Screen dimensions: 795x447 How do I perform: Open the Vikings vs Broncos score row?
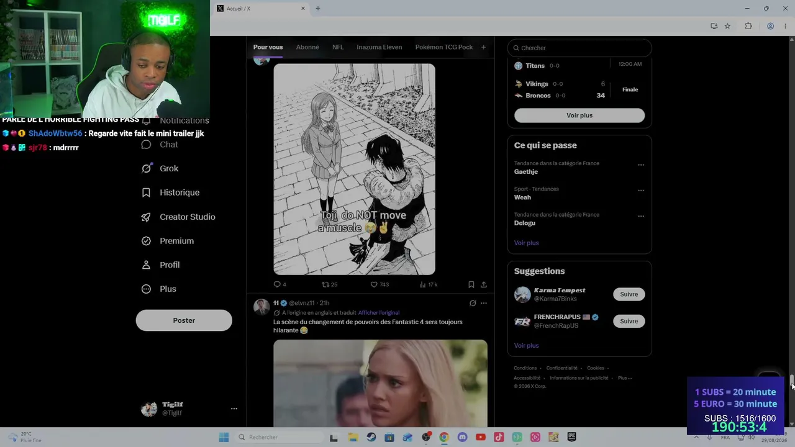coord(579,89)
